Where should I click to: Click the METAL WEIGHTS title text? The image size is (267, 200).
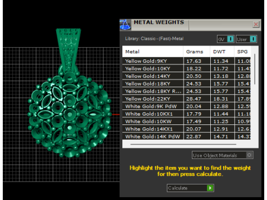tap(159, 22)
